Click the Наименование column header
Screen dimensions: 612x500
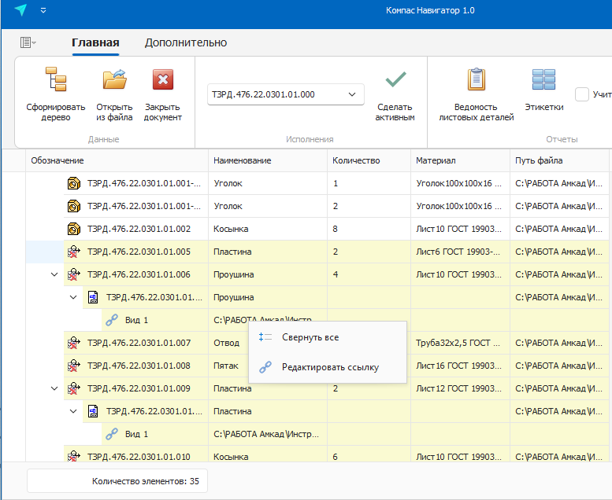pyautogui.click(x=243, y=160)
